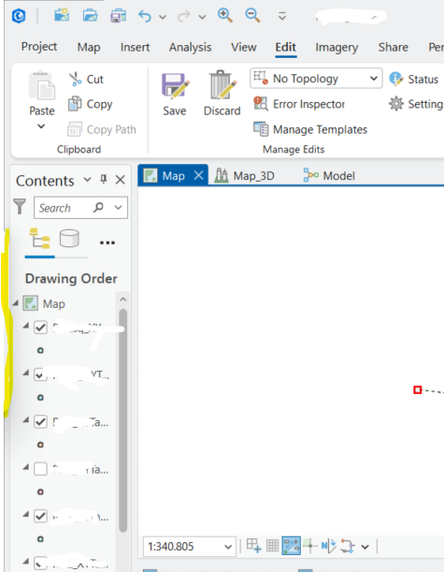Close the Map view tab

coord(199,175)
